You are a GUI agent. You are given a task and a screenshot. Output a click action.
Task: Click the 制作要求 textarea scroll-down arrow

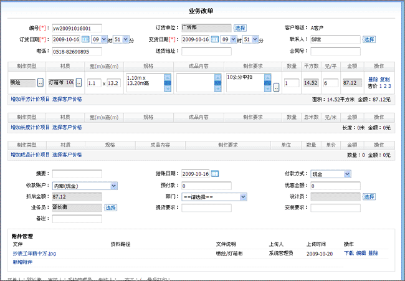[x=268, y=88]
